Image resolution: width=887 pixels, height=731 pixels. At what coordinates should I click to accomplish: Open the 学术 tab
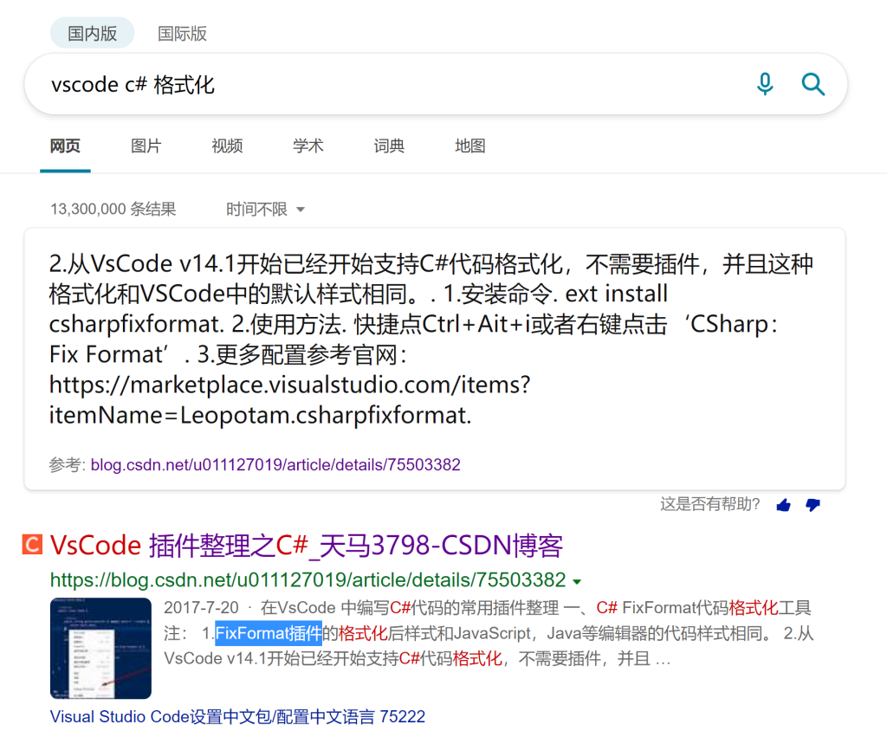[308, 146]
